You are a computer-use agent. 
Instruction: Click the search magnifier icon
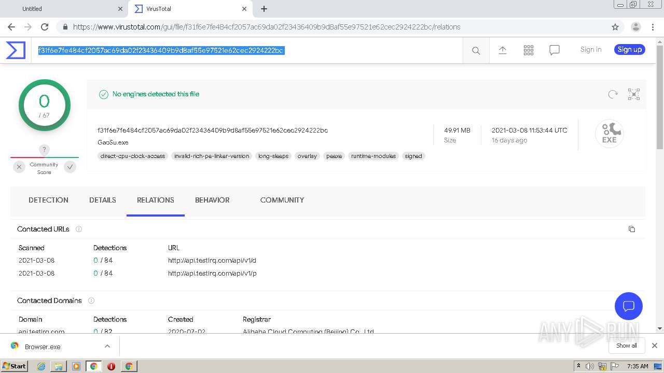(476, 50)
